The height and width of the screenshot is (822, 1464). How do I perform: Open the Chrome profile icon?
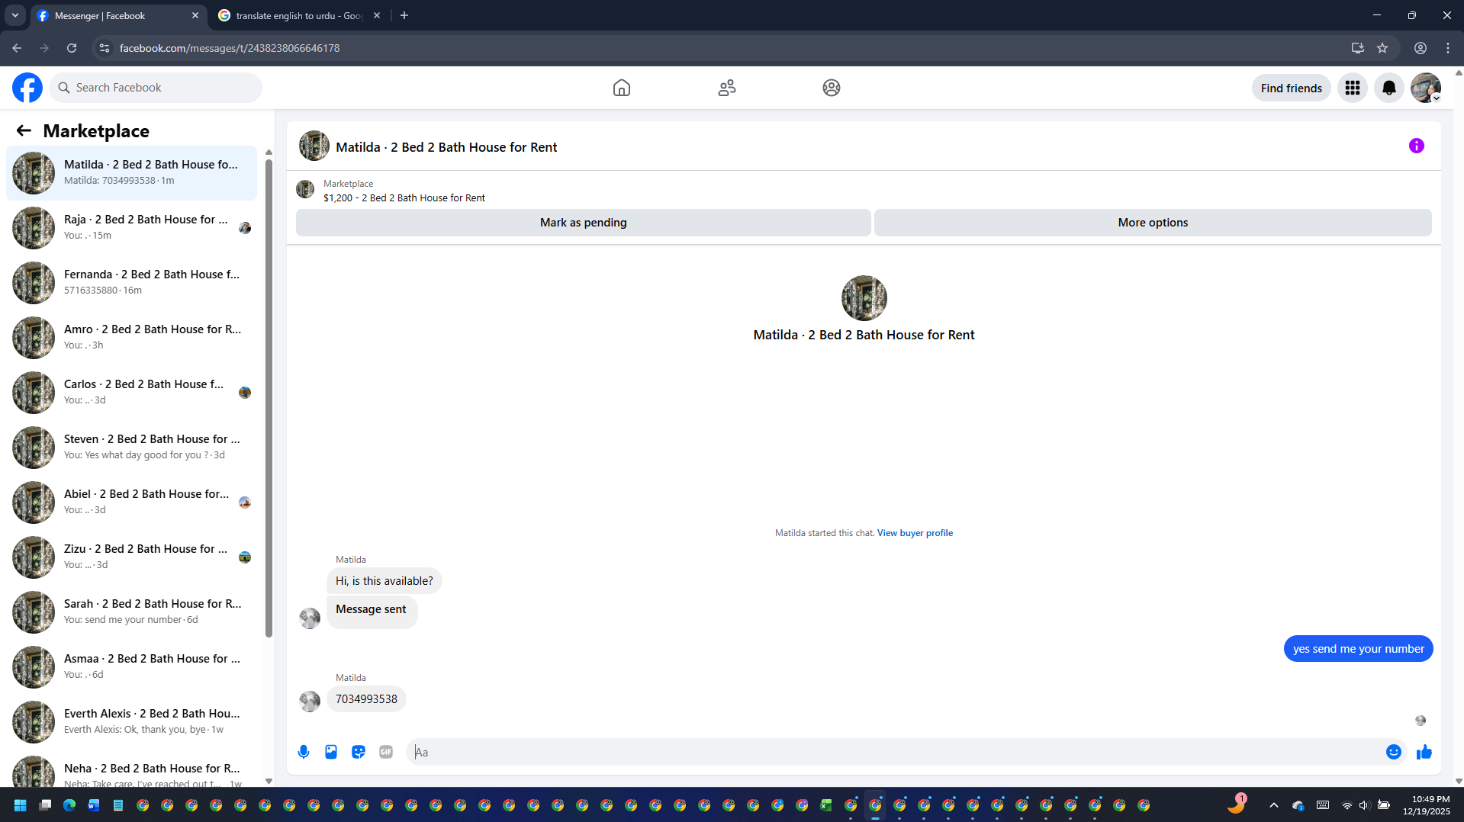pyautogui.click(x=1421, y=48)
